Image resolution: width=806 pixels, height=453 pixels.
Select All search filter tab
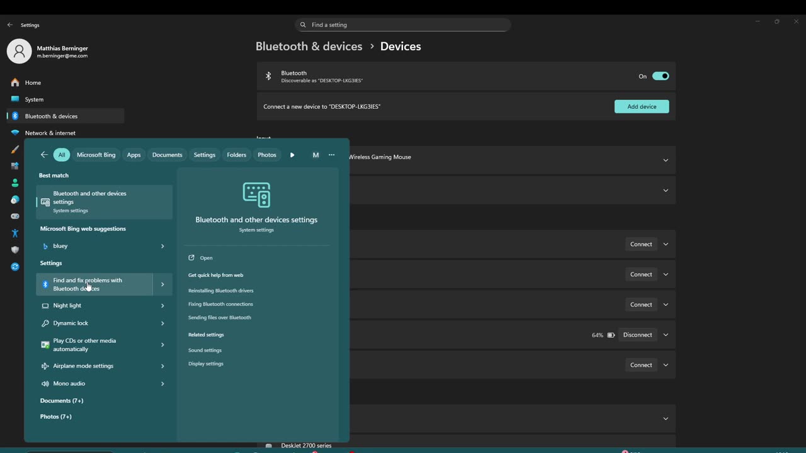tap(62, 155)
